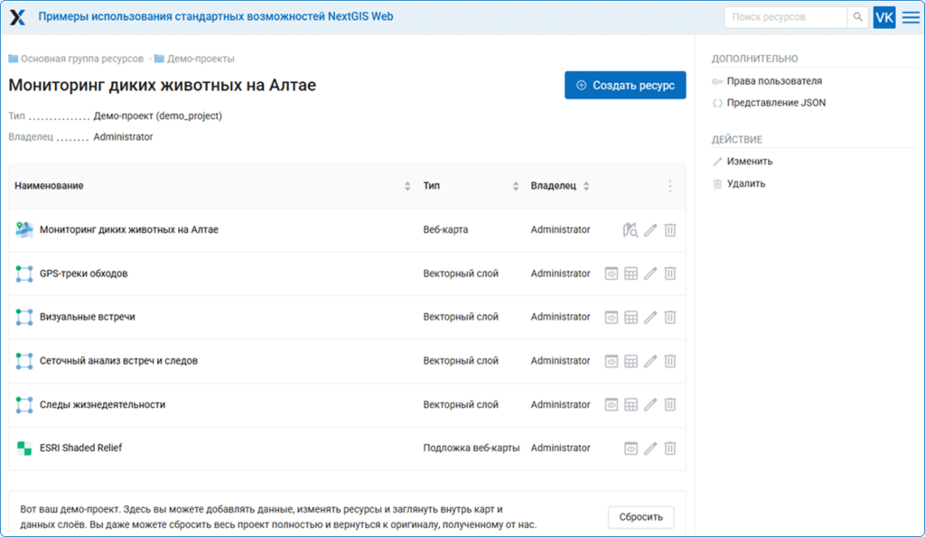Edit Следы жизнедеятельности with pencil icon
This screenshot has height=537, width=925.
click(650, 405)
